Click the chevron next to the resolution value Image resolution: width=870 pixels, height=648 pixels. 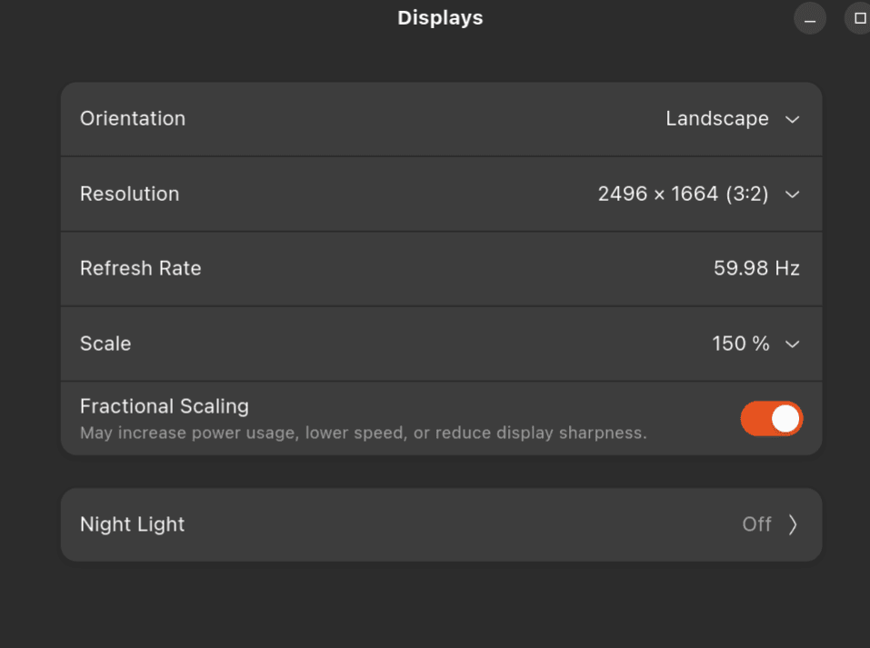(x=792, y=194)
